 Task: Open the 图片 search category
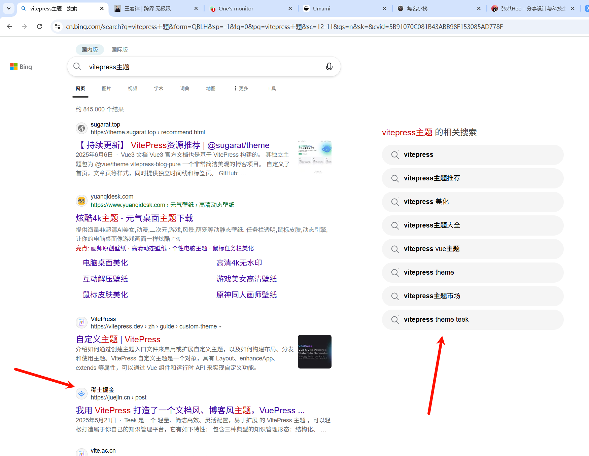[x=106, y=89]
